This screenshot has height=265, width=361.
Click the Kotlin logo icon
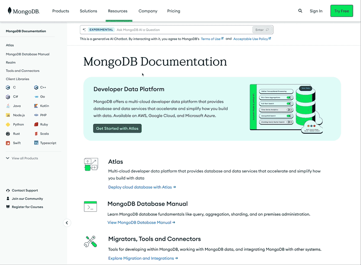36,106
